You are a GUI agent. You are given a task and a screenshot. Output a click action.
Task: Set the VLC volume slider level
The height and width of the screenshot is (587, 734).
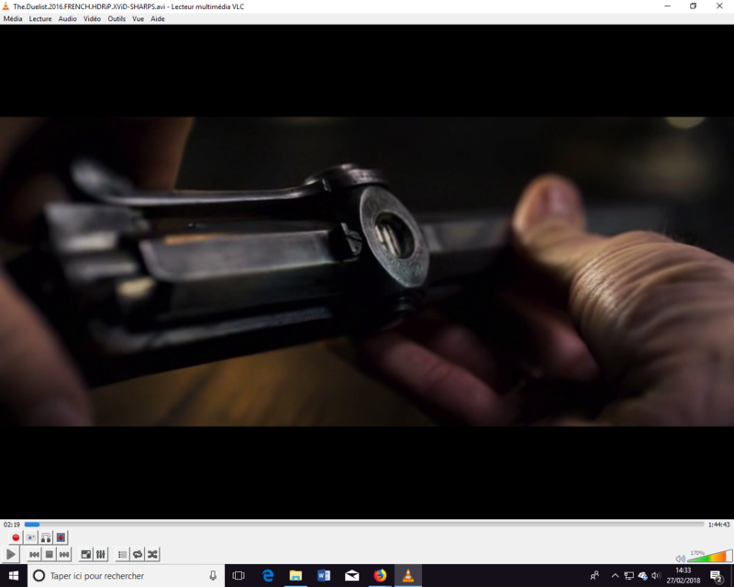pyautogui.click(x=709, y=557)
